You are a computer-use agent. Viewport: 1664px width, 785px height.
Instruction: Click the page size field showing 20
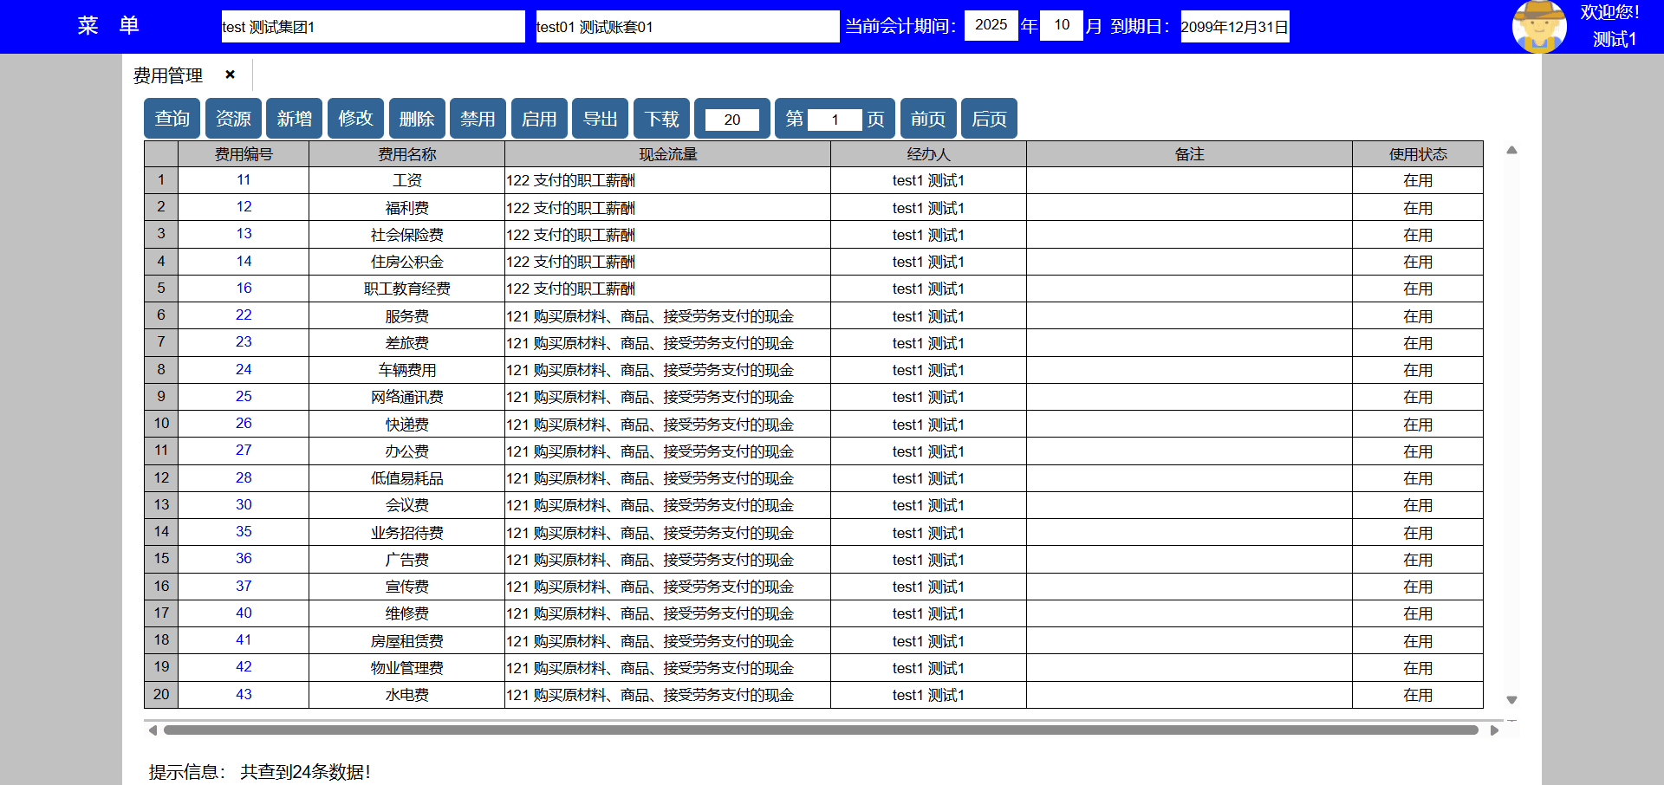(732, 120)
